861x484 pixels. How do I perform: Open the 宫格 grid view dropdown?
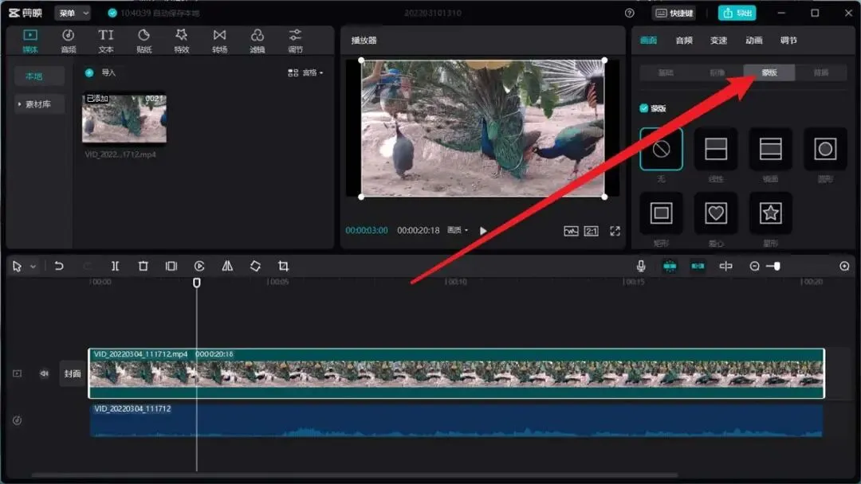click(305, 72)
